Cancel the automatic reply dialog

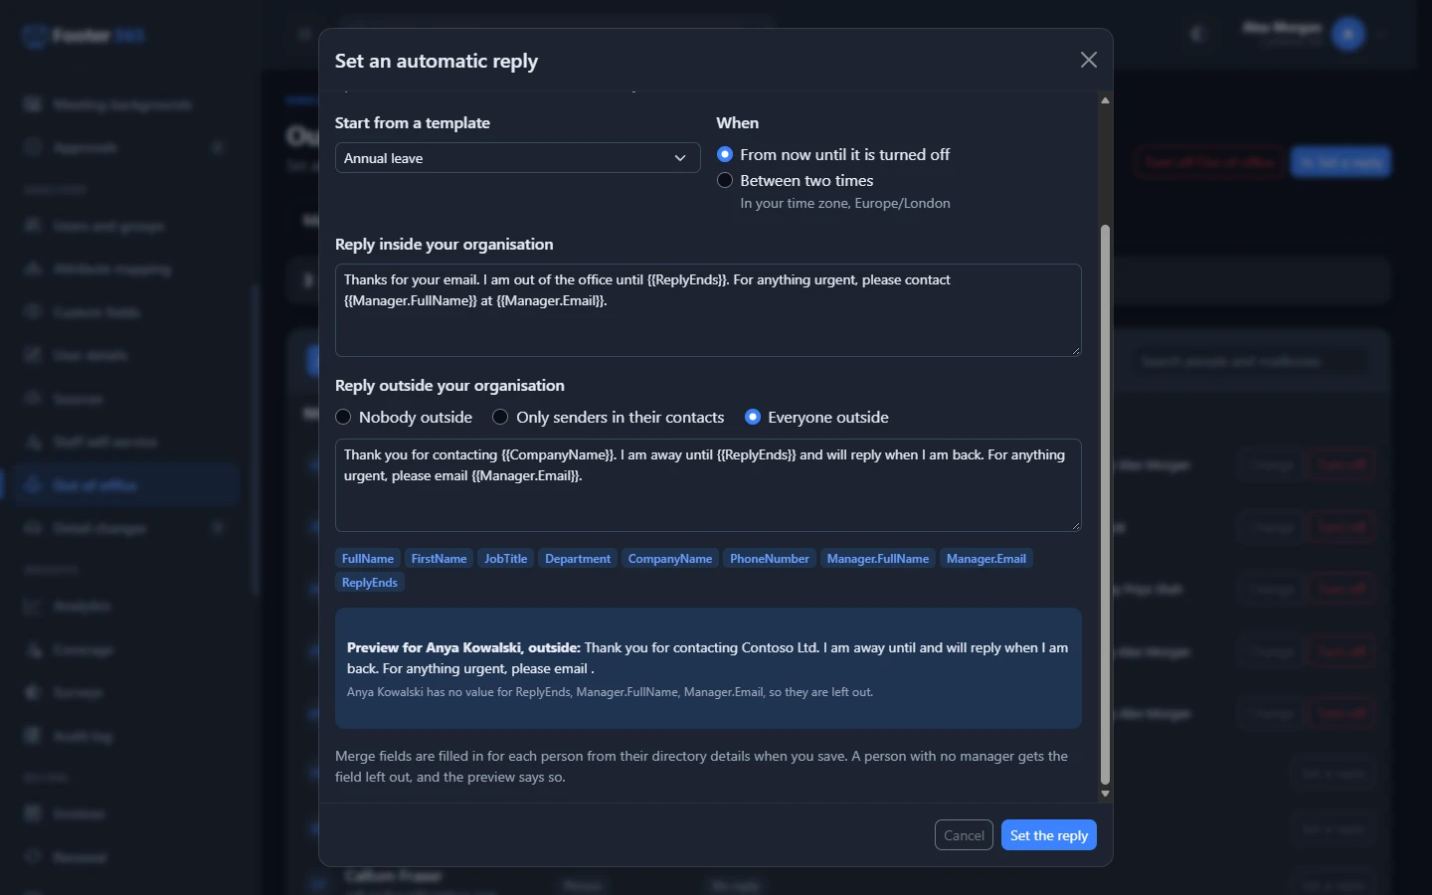(964, 835)
